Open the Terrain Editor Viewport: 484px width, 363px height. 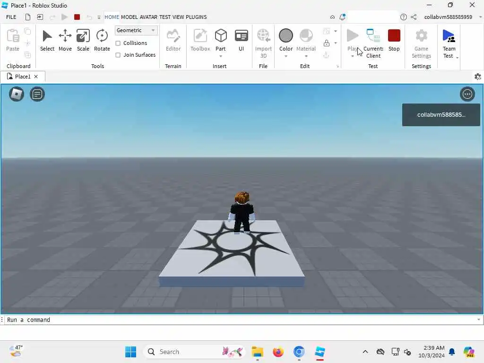coord(173,40)
